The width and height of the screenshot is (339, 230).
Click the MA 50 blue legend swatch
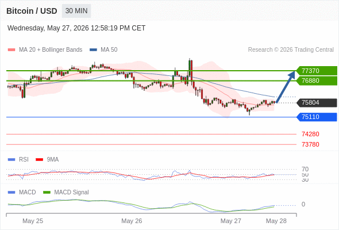click(x=93, y=50)
